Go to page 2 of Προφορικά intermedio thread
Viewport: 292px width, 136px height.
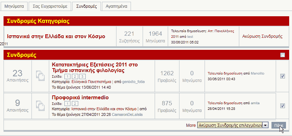[75, 104]
